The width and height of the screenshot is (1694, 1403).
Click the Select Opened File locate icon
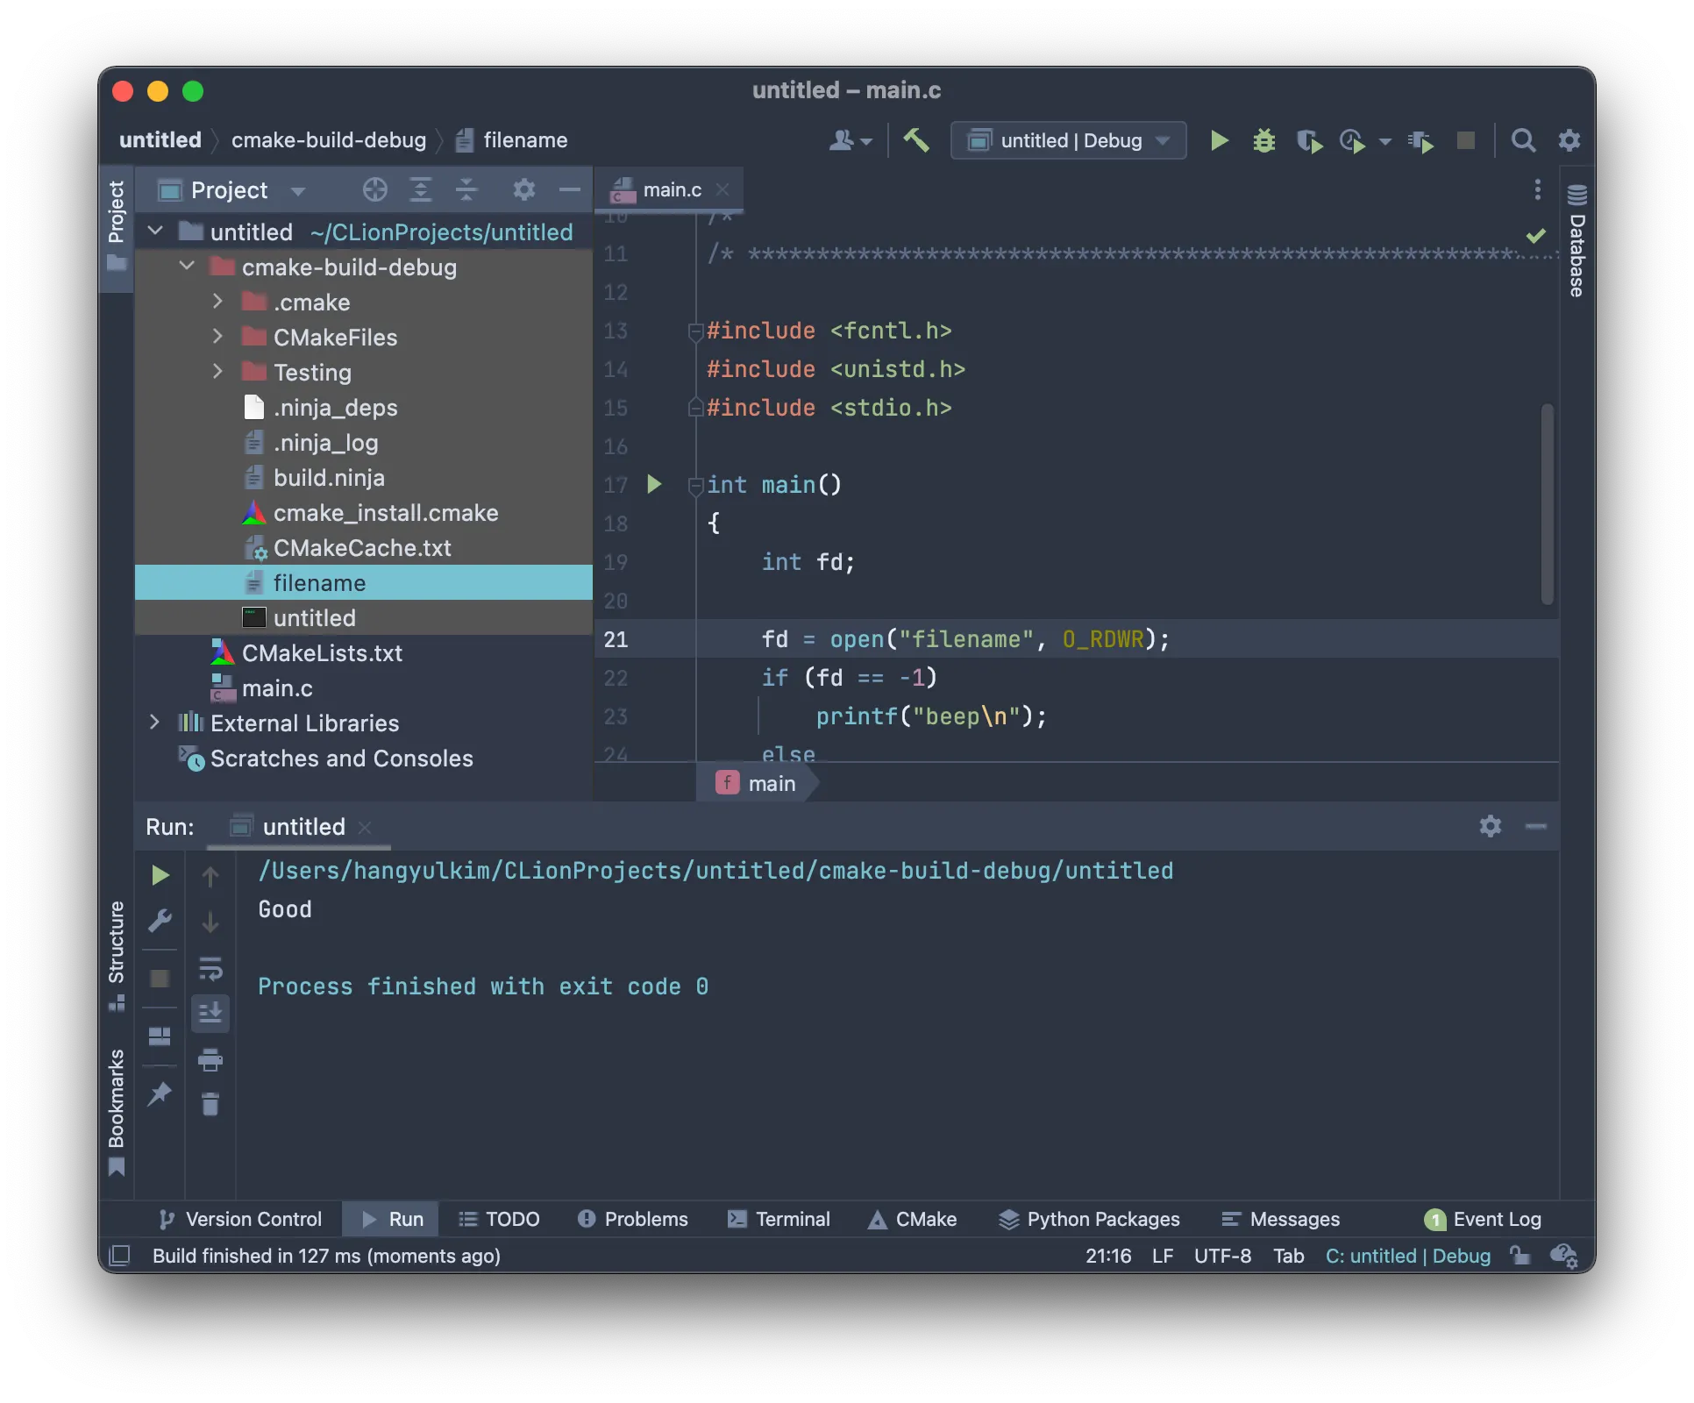[374, 189]
